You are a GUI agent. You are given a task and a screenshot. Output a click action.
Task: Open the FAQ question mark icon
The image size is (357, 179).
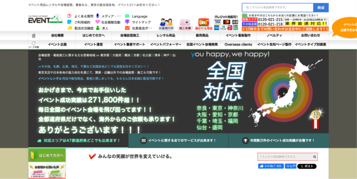click(x=70, y=16)
